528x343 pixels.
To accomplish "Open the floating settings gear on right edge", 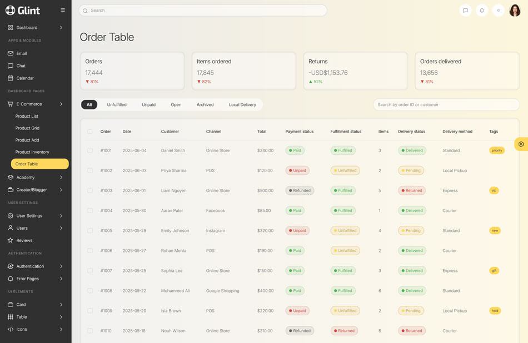I will pos(521,144).
